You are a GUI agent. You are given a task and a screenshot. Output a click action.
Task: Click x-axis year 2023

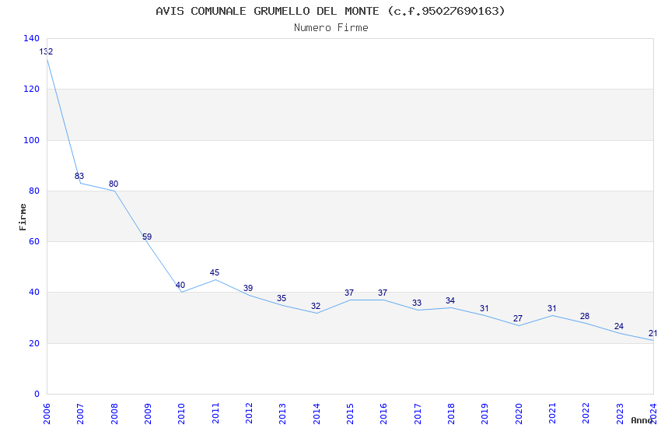pos(620,413)
